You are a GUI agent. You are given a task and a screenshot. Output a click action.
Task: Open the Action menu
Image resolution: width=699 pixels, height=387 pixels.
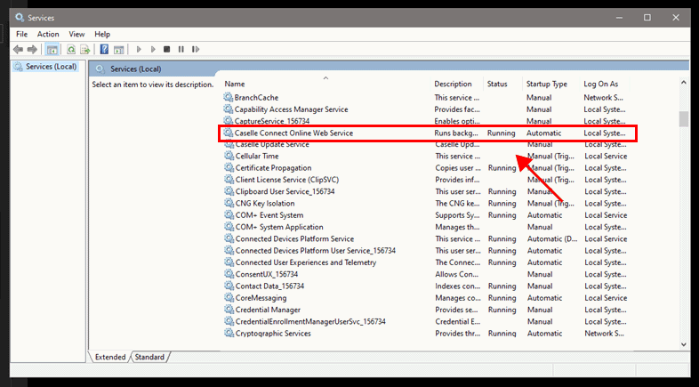48,34
